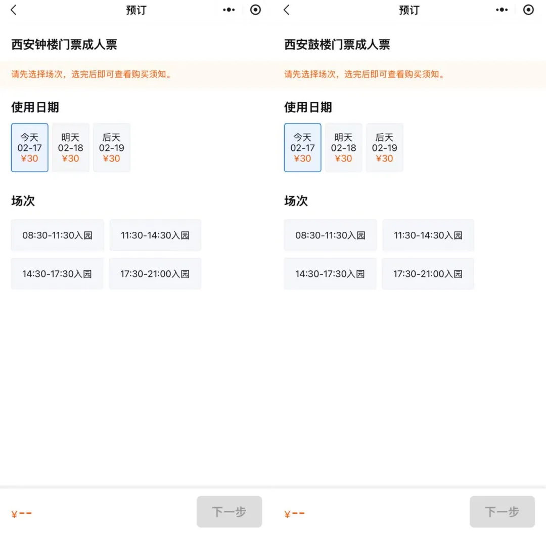Choose 14:30-17:30入园 session for Drum Tower (鼓楼)

click(x=330, y=274)
